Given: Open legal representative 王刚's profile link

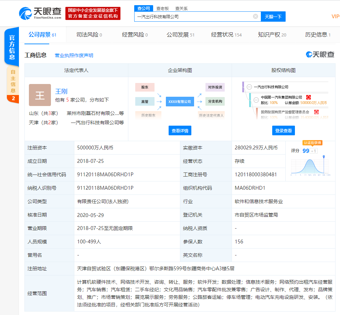Looking at the screenshot, I should tap(61, 91).
